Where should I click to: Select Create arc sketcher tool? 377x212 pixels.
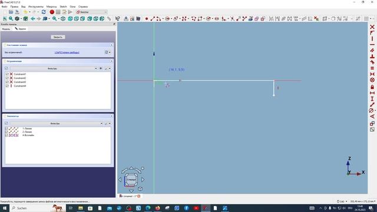[x=158, y=18]
